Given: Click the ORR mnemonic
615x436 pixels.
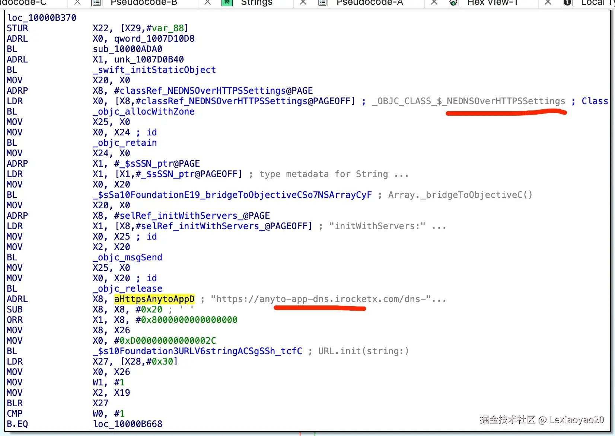Looking at the screenshot, I should click(x=15, y=320).
